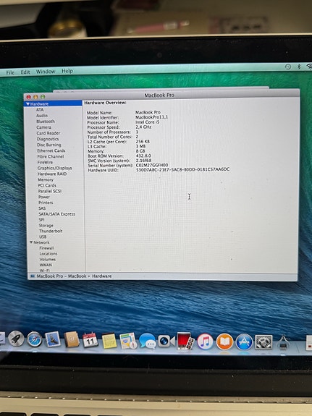Click Hardware segment in path bar
Image resolution: width=312 pixels, height=416 pixels.
[101, 276]
